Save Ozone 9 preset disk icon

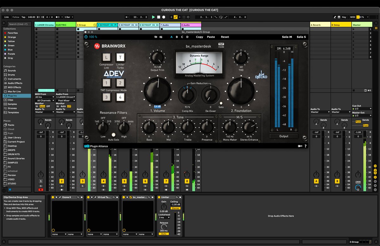click(x=82, y=197)
